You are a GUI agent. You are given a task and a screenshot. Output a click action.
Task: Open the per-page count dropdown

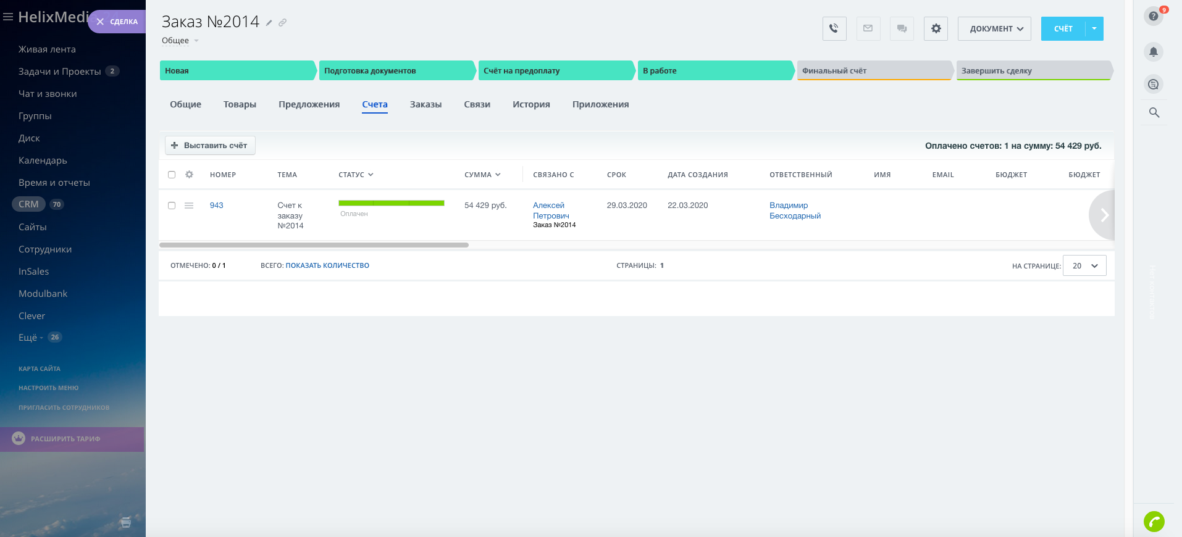tap(1084, 265)
